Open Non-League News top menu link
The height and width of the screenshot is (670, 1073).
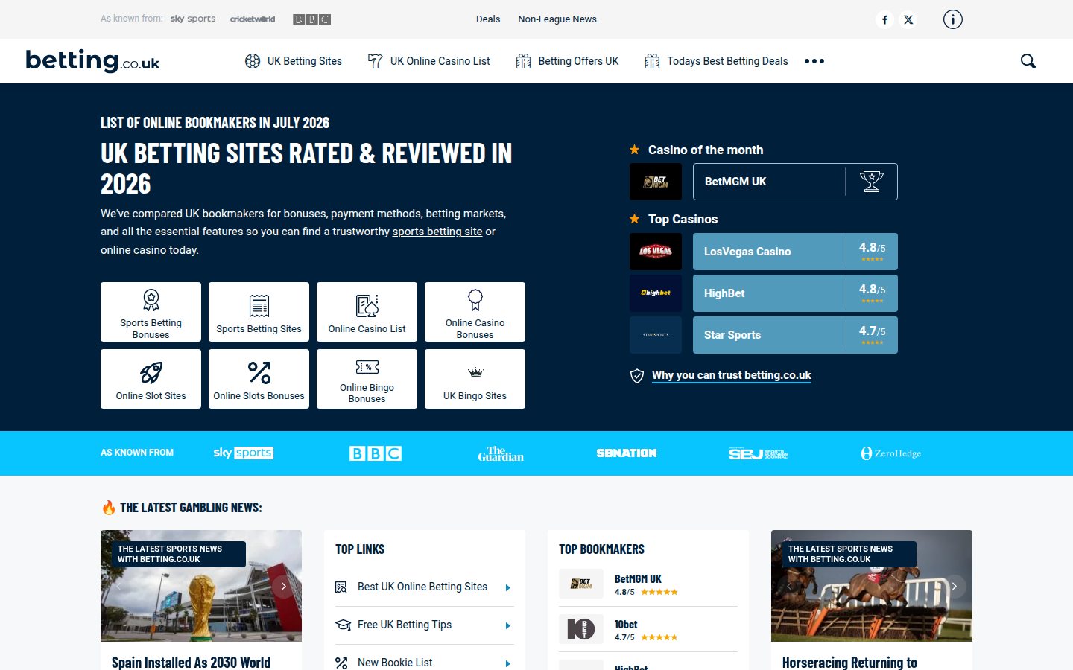(x=557, y=19)
